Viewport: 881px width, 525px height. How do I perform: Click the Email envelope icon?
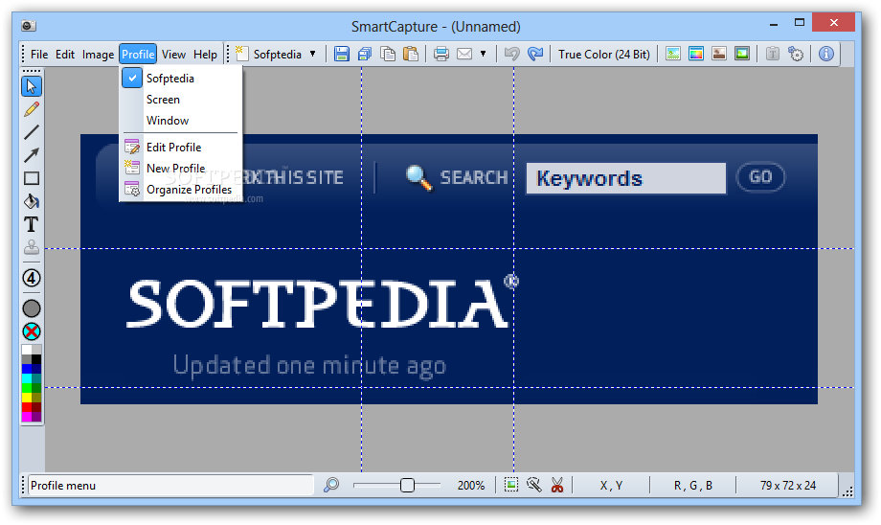pos(464,54)
